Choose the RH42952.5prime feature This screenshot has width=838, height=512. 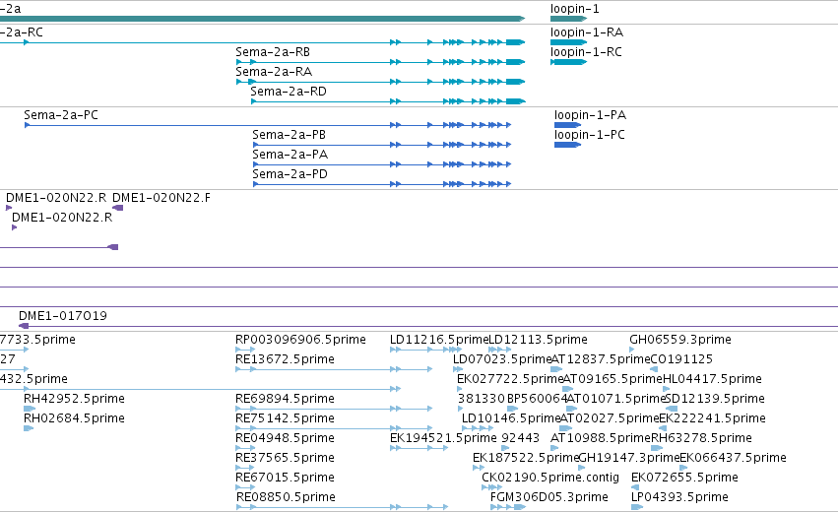click(x=30, y=409)
